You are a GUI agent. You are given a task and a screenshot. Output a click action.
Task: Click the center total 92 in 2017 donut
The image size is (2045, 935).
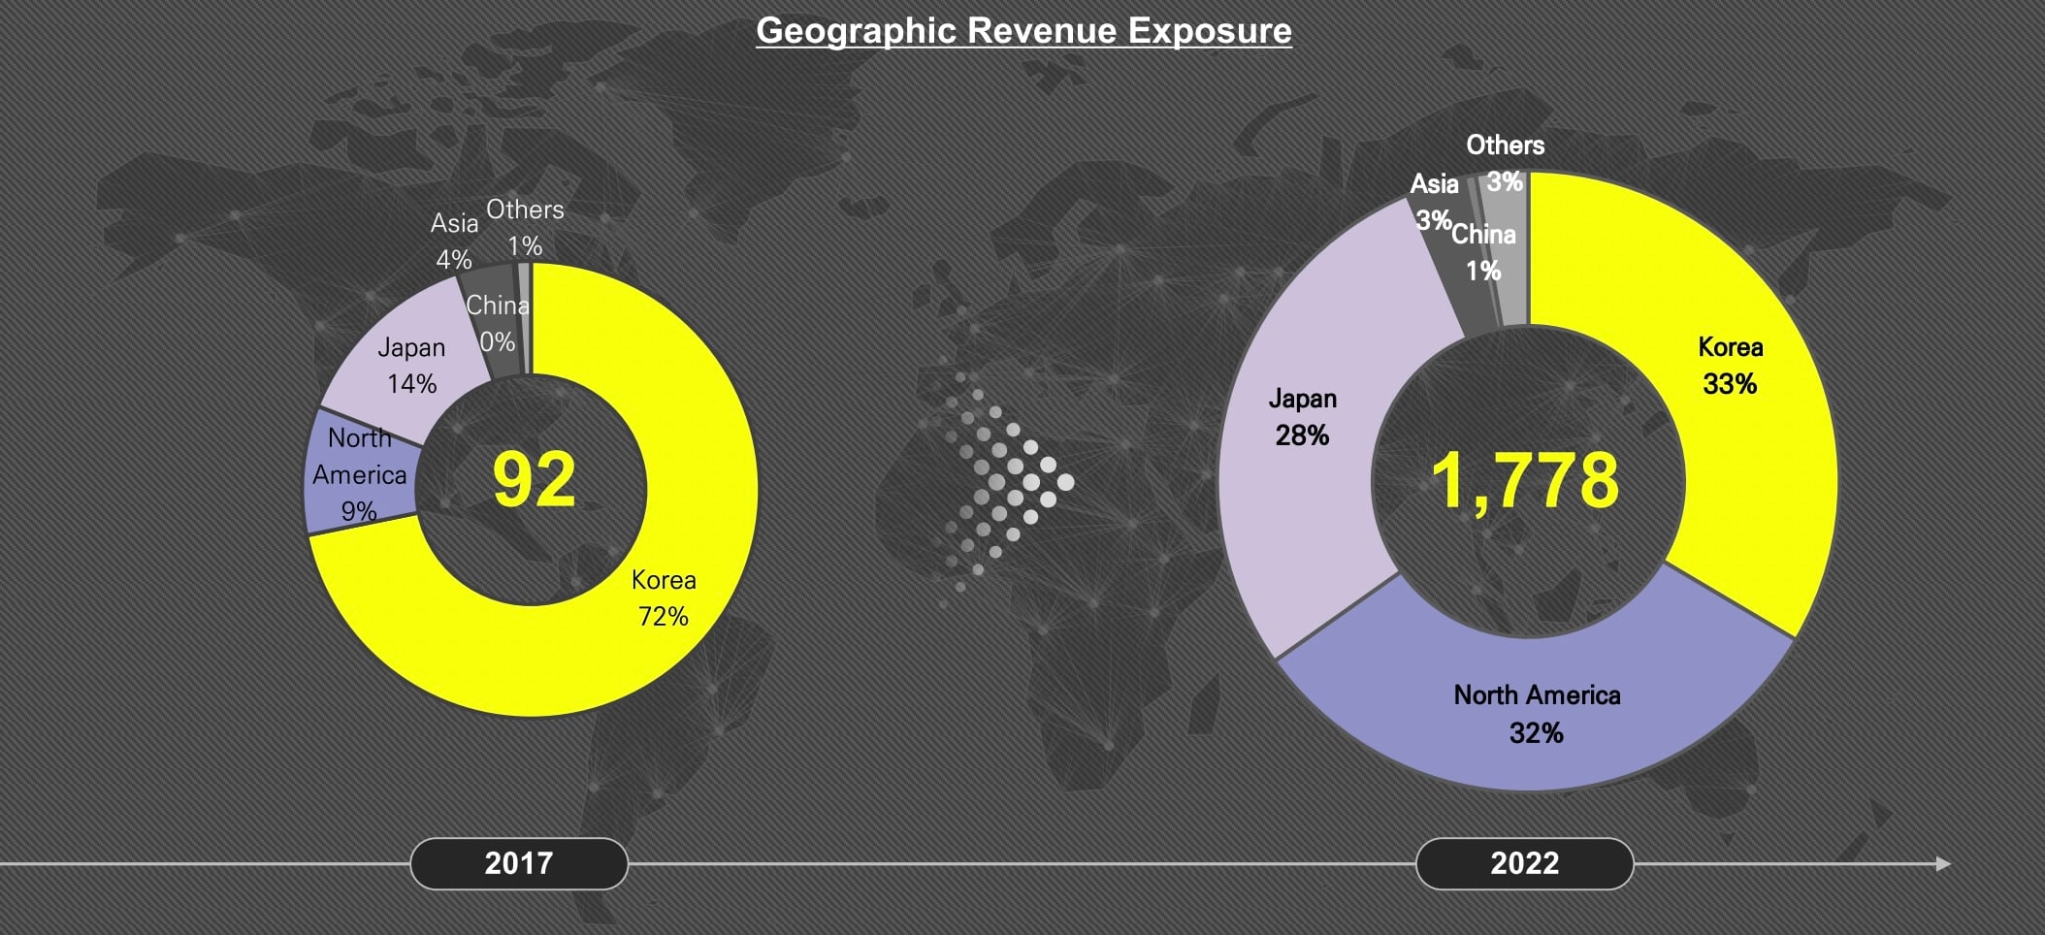point(534,480)
